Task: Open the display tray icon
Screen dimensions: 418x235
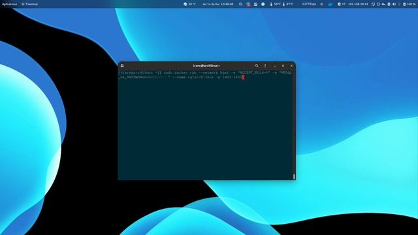Action: click(x=378, y=4)
